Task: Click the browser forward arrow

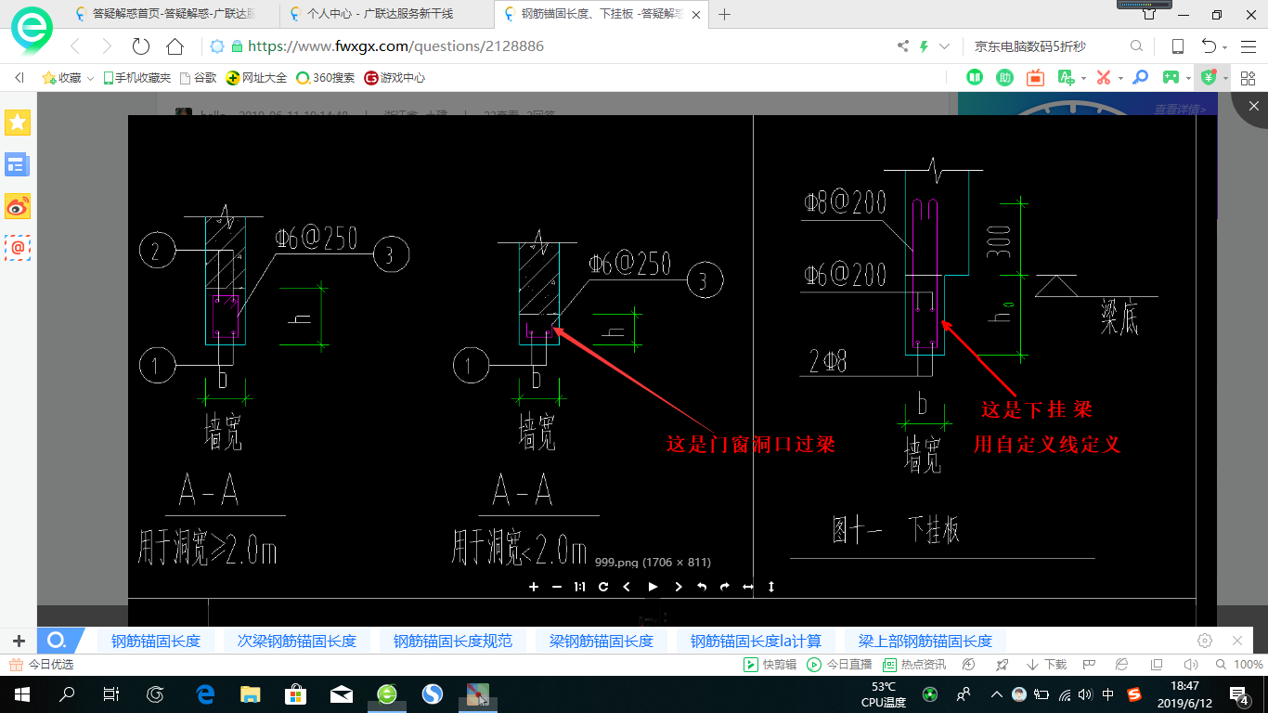Action: pyautogui.click(x=107, y=46)
